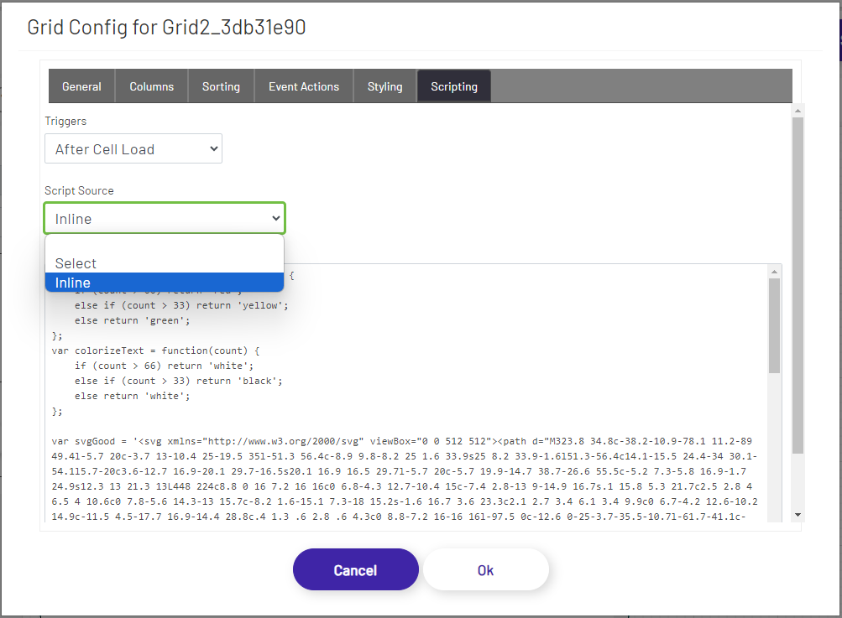This screenshot has width=842, height=618.
Task: Click the dialog scrollbar's up arrow
Action: point(798,109)
